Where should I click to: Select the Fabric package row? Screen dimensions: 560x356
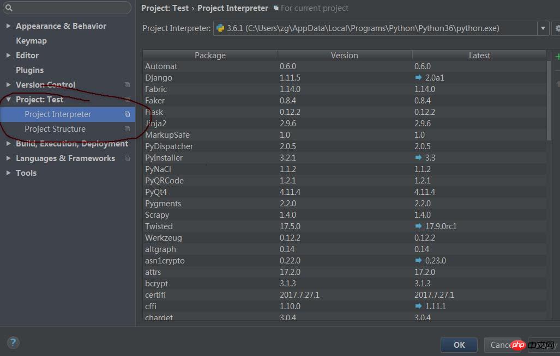click(x=344, y=89)
